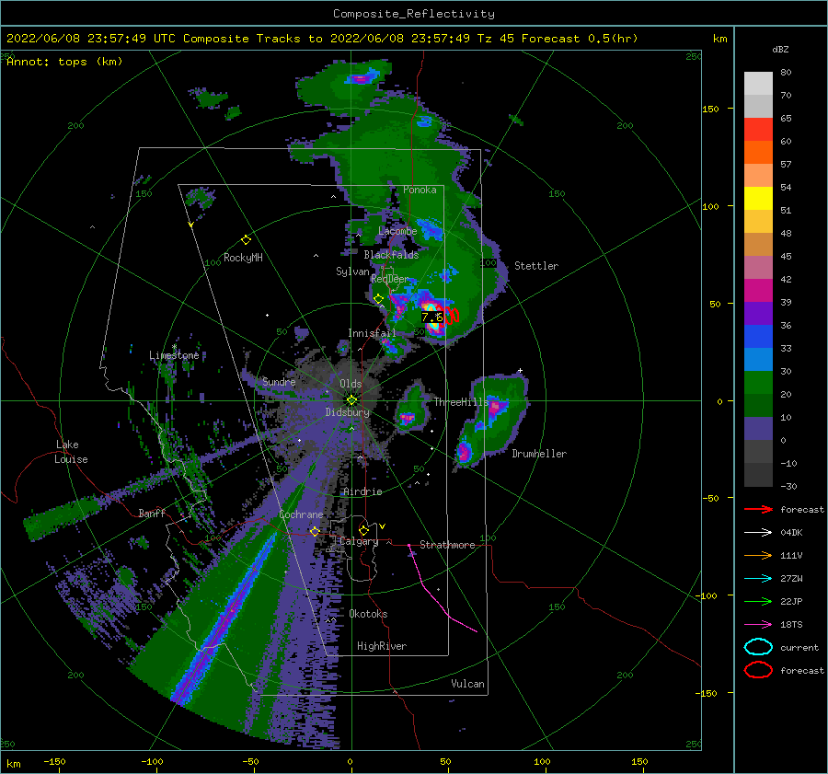
Task: Click the red forecast ellipse legend icon
Action: 758,670
